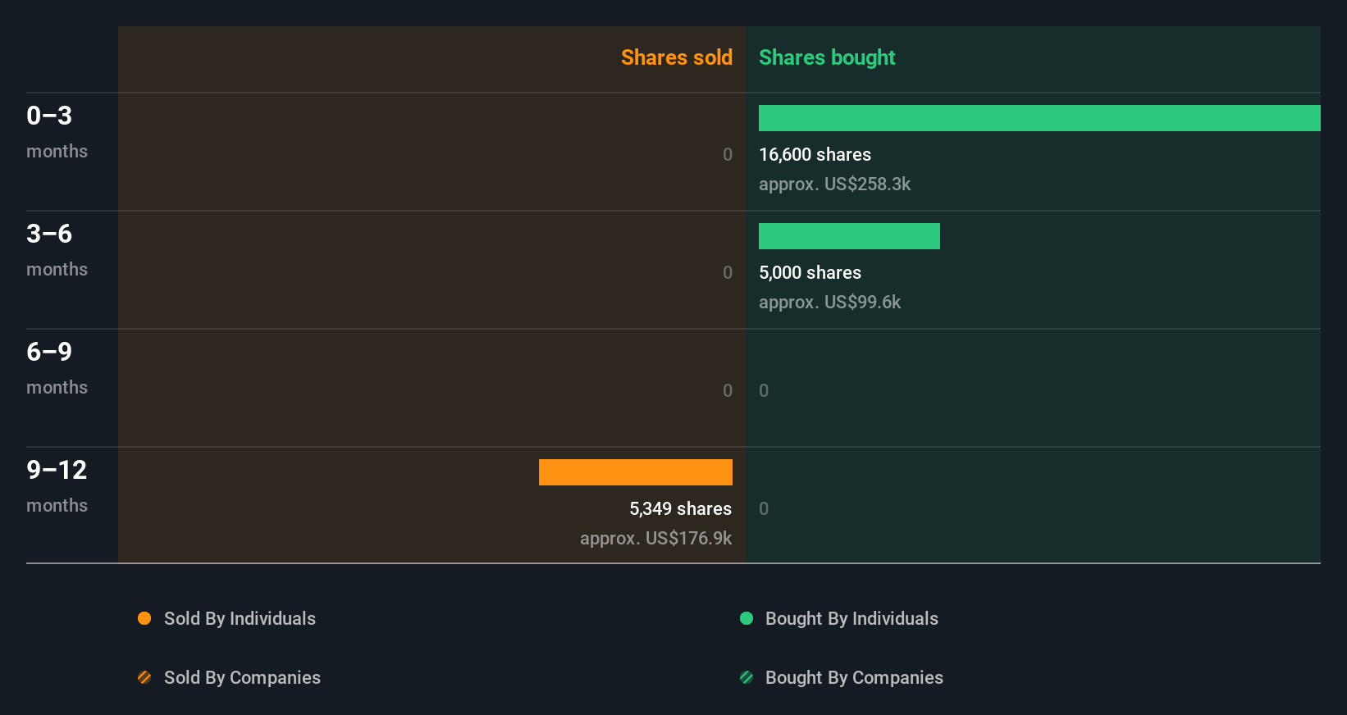1347x715 pixels.
Task: Click the approx. US$176.9k amount
Action: (x=656, y=539)
